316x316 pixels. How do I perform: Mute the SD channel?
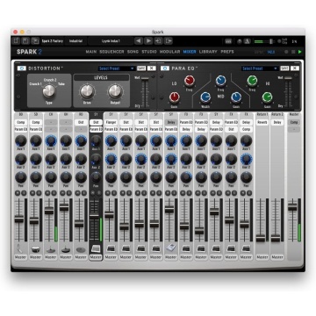pyautogui.click(x=32, y=193)
